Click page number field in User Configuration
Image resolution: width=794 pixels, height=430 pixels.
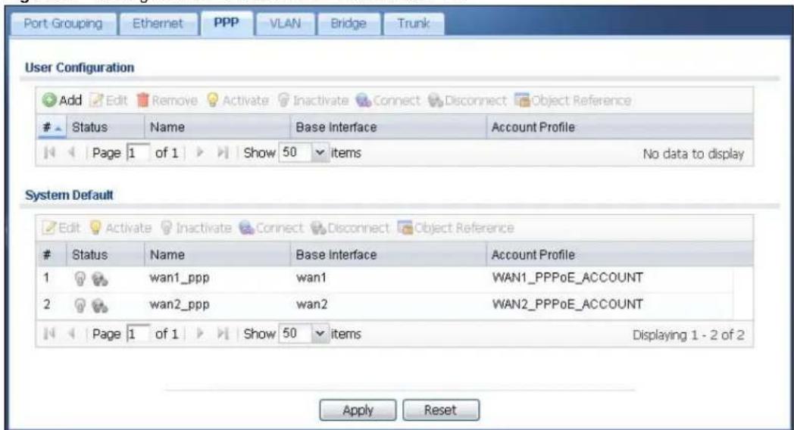(138, 152)
